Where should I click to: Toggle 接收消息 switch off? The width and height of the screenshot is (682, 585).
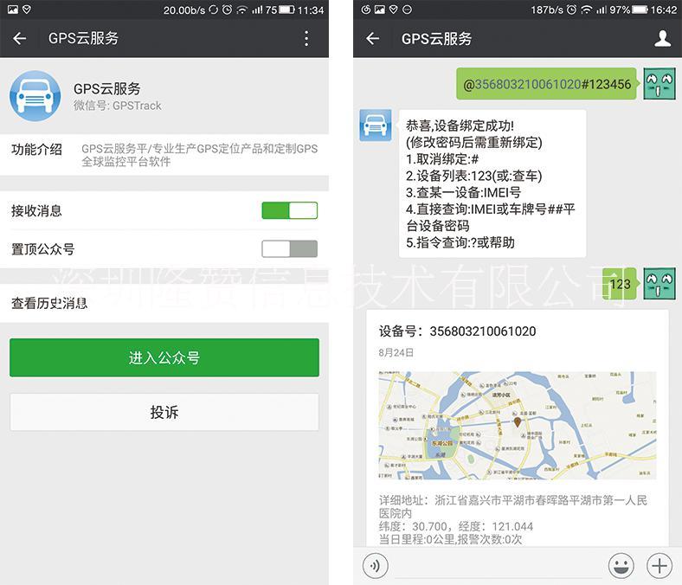click(x=290, y=210)
